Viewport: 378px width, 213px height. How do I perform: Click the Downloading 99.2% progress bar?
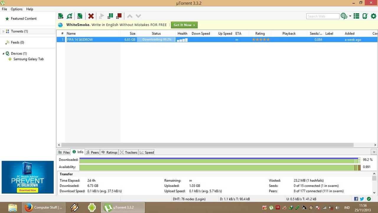click(x=156, y=40)
